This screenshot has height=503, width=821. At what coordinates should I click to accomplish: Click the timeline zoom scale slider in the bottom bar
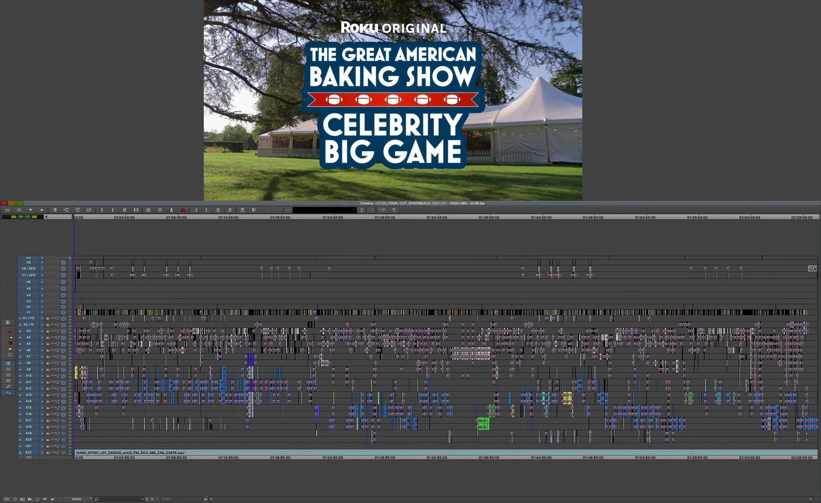coord(166,499)
